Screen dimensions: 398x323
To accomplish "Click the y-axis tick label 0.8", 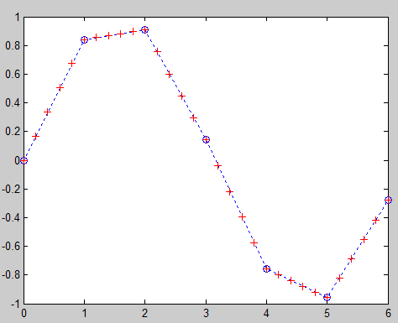I will coord(13,45).
